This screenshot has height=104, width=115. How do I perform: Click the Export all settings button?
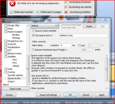click(x=48, y=95)
